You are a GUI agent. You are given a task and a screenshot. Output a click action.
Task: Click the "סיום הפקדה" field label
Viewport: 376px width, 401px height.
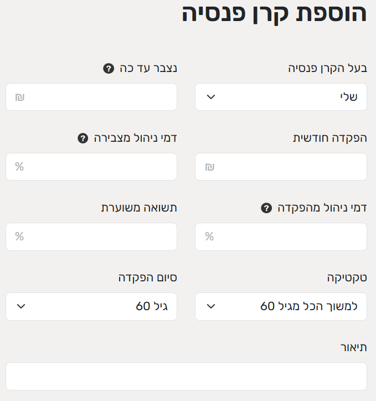pos(147,278)
